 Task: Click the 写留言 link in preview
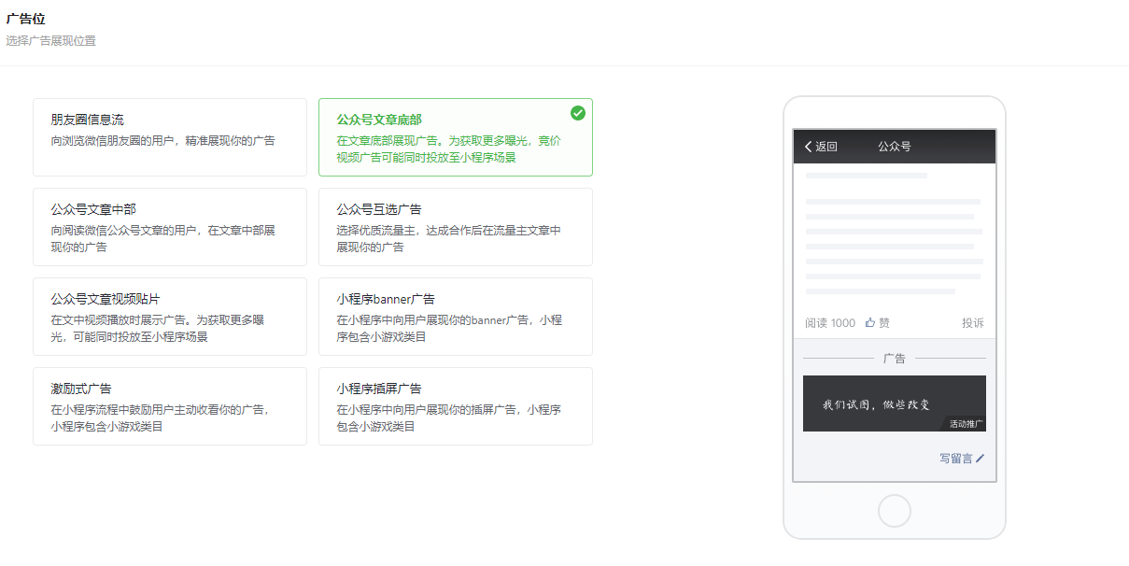pos(955,459)
